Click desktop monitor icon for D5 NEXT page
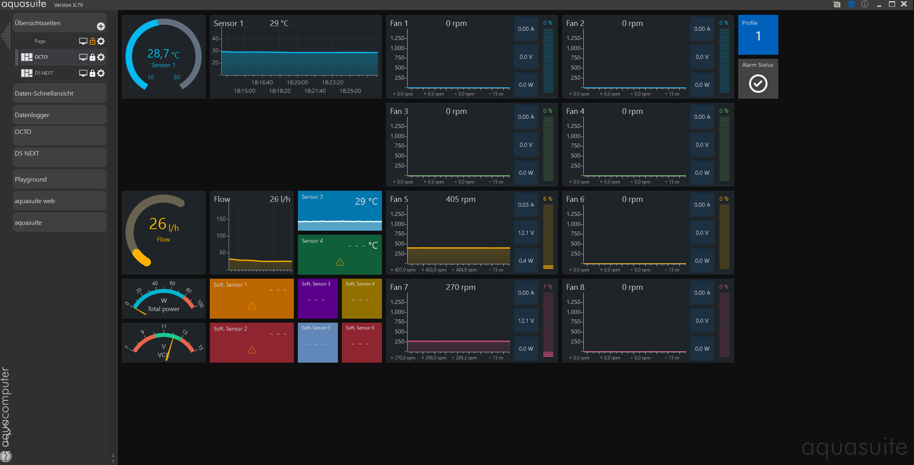The width and height of the screenshot is (914, 465). (x=83, y=73)
